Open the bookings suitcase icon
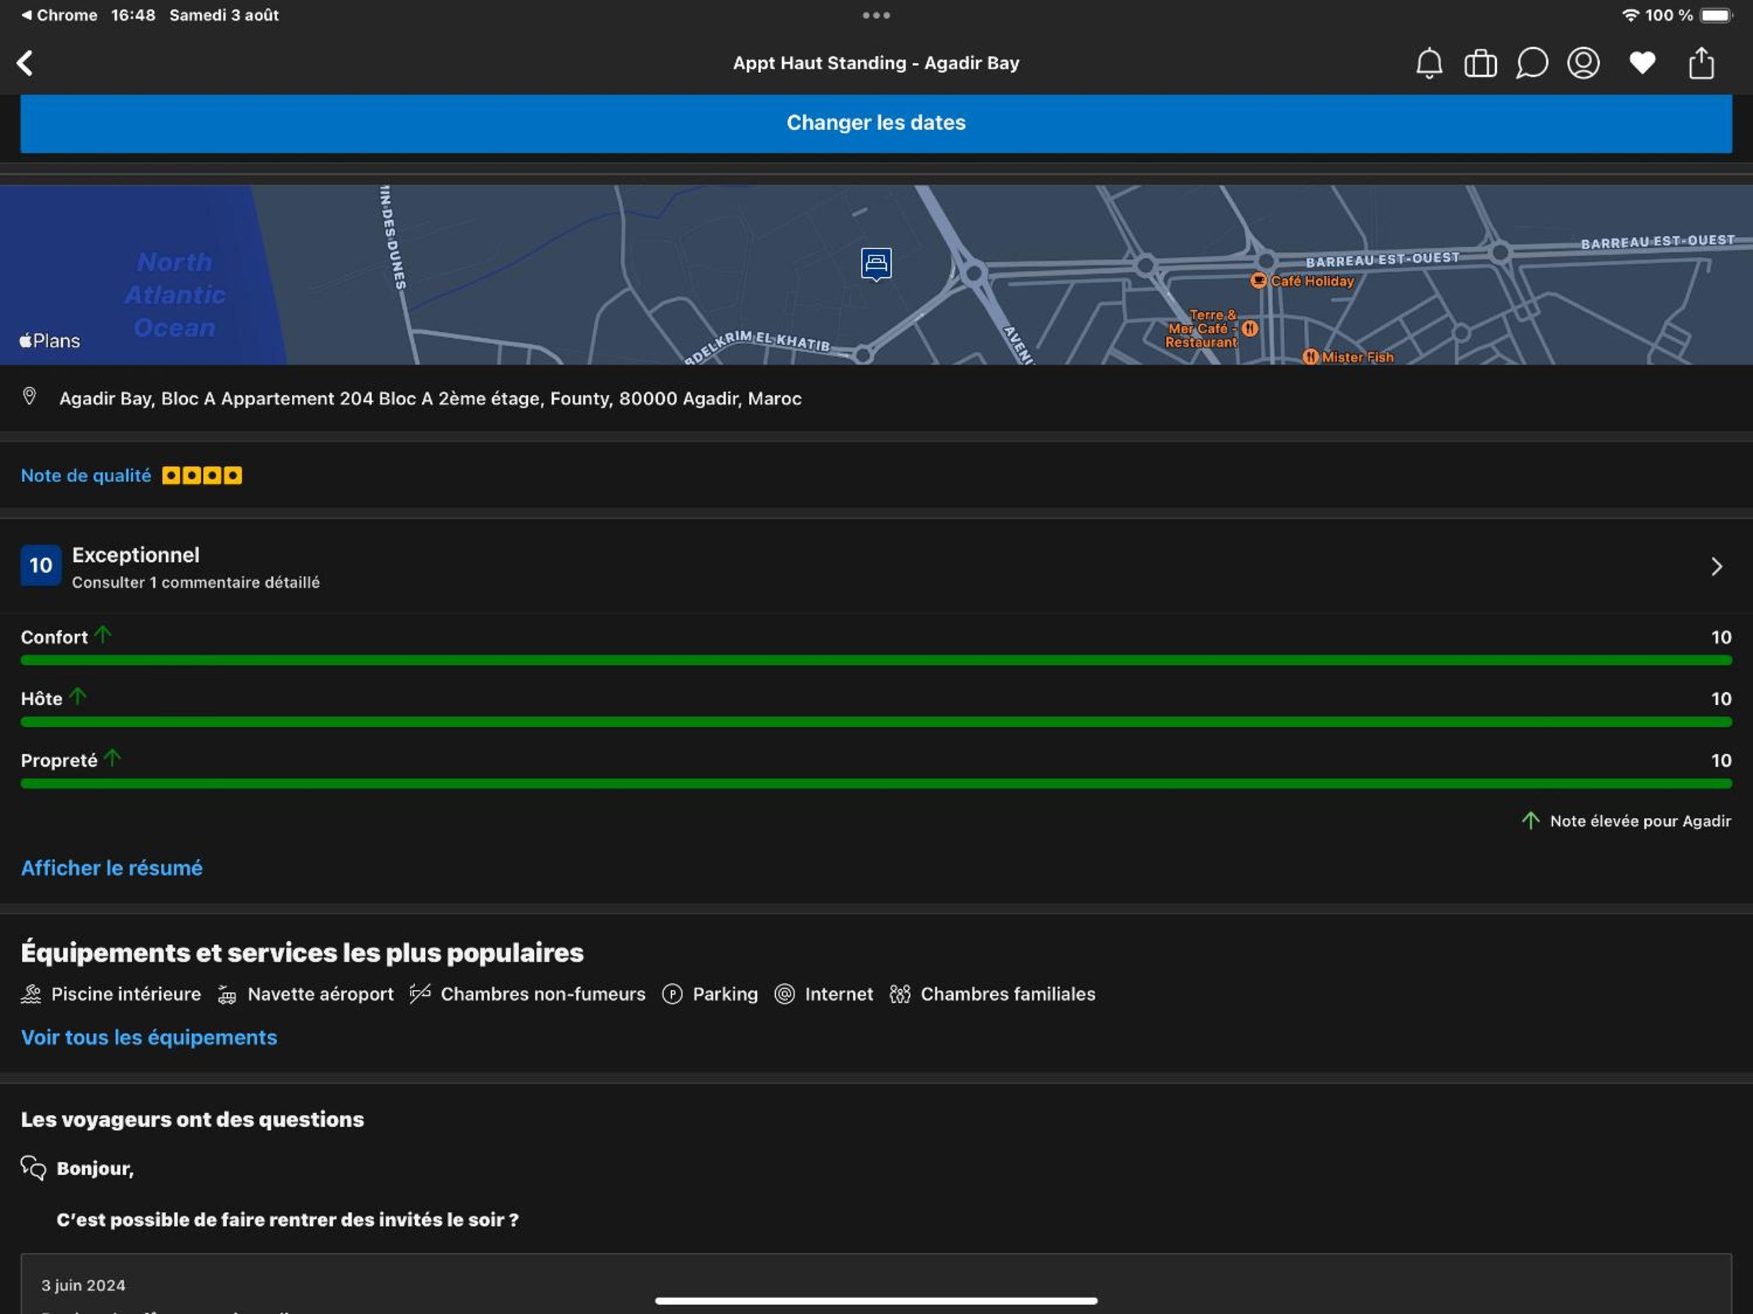Screen dimensions: 1753x1314 click(x=1480, y=64)
